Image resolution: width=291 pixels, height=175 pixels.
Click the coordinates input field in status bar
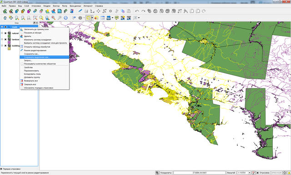[x=200, y=173]
